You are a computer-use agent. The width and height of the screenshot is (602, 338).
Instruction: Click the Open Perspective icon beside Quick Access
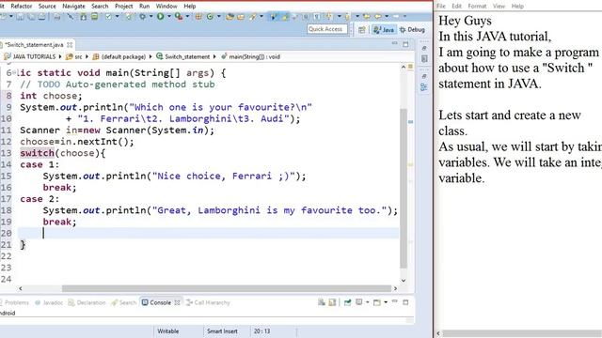point(361,29)
